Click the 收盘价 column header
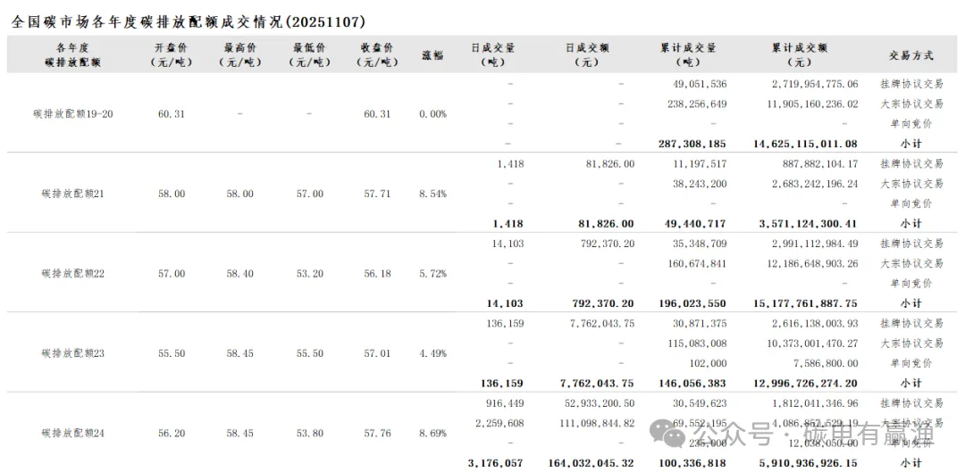The image size is (965, 472). click(x=377, y=54)
